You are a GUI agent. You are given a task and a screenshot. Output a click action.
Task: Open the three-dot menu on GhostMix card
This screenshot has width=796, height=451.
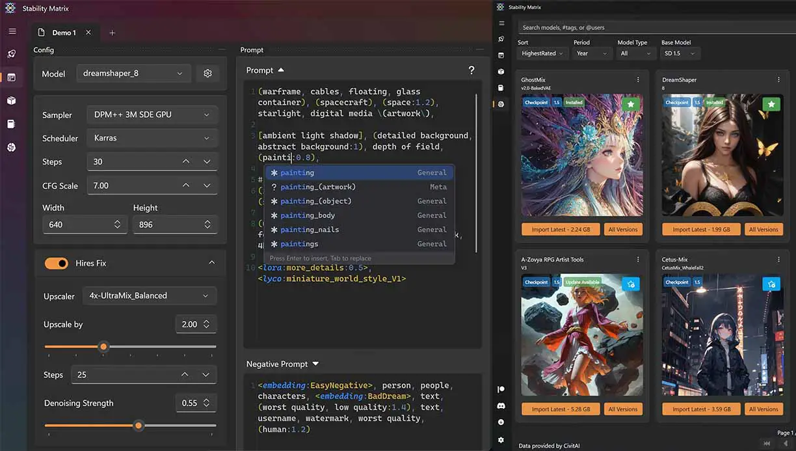point(638,80)
